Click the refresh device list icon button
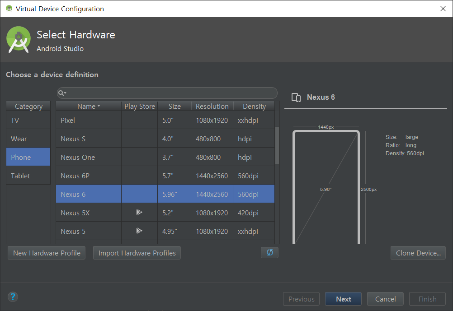 tap(269, 253)
